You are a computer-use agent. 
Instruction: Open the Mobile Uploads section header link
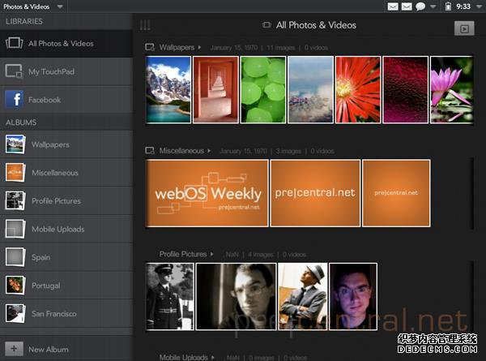[184, 357]
